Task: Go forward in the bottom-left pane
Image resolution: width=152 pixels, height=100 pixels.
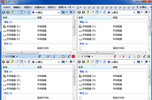Action: coord(8,62)
